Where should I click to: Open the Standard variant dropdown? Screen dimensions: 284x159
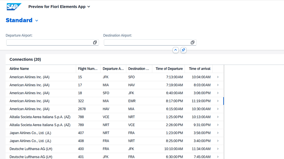coord(37,21)
